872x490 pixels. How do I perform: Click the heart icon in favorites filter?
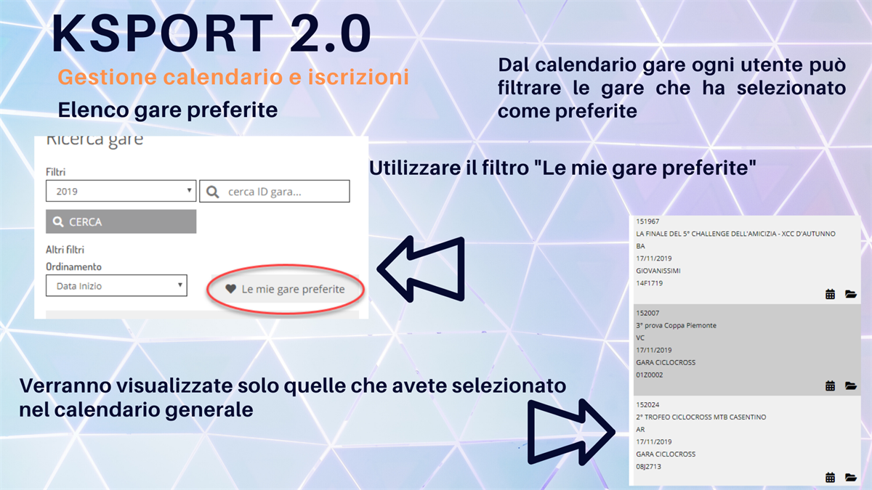pyautogui.click(x=231, y=289)
